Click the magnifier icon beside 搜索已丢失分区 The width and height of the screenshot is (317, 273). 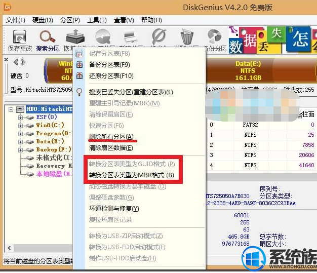click(x=79, y=92)
